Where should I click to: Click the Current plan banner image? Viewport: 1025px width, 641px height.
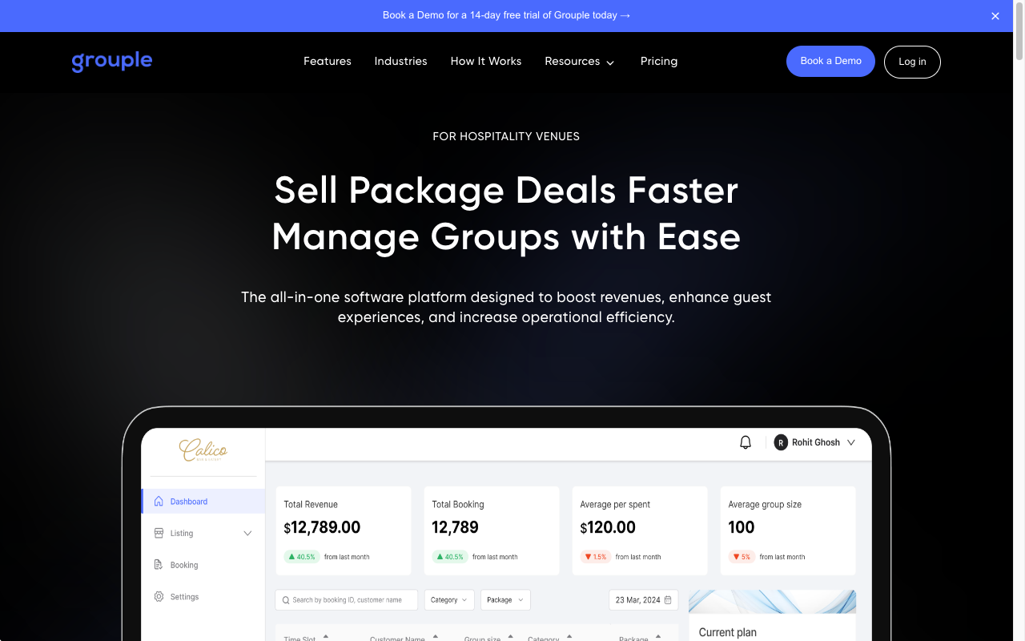(x=772, y=602)
